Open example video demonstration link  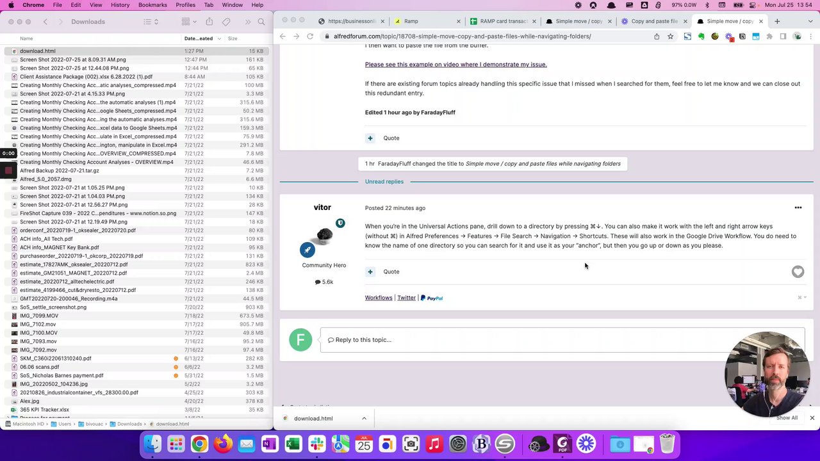pos(455,65)
